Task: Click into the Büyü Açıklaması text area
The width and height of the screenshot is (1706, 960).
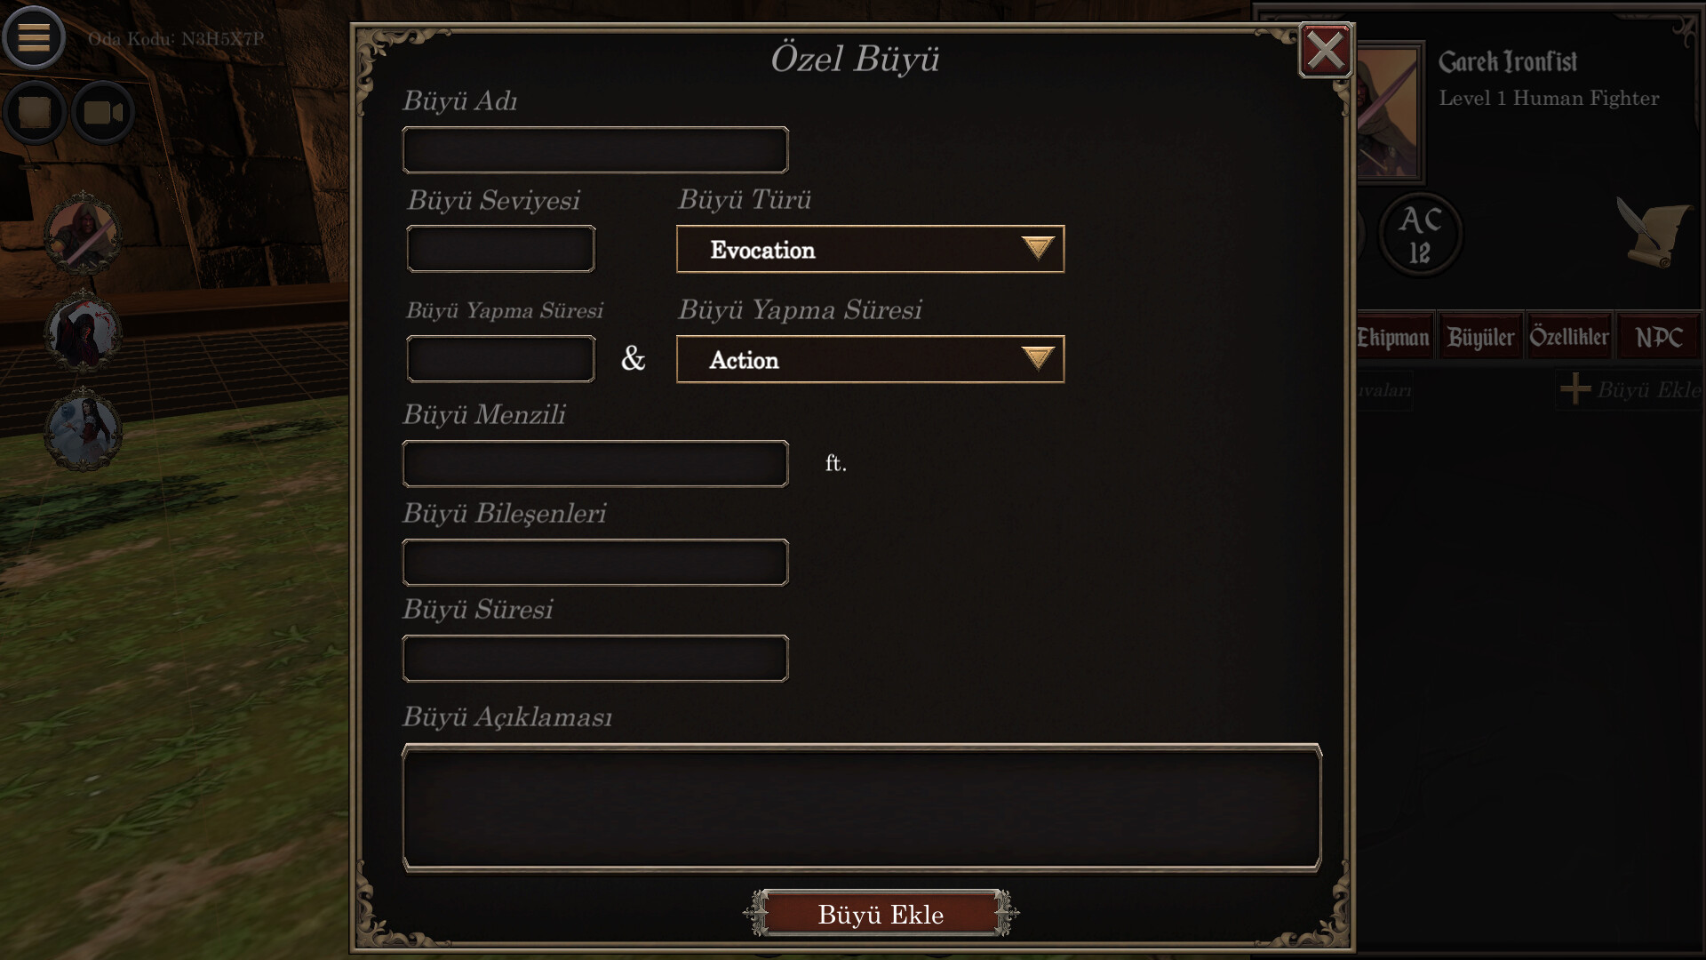Action: click(x=861, y=807)
